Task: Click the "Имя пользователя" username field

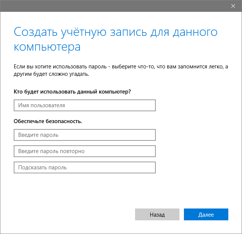Action: pos(84,105)
